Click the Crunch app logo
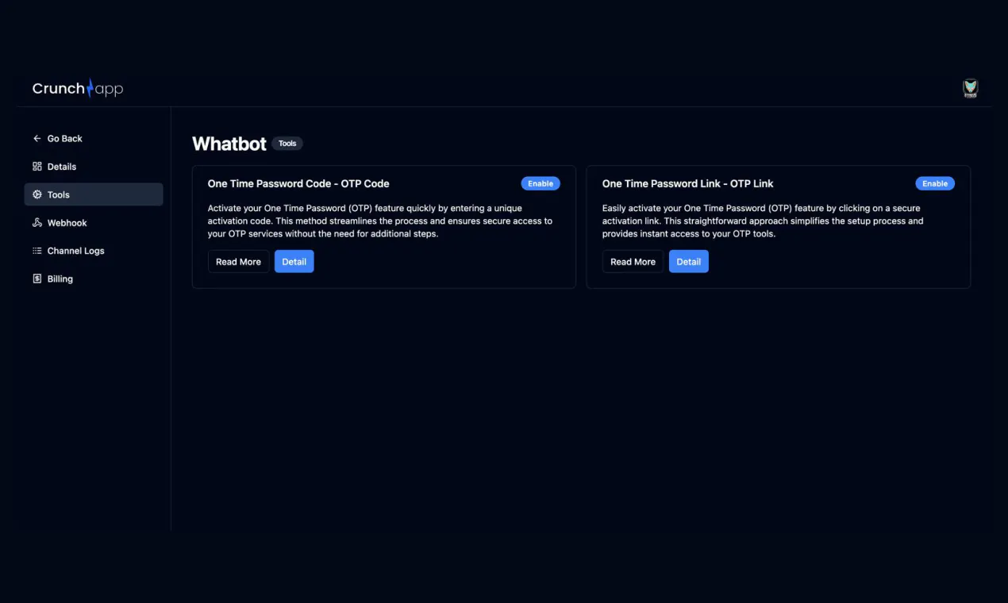Screen dimensions: 1008x603 [x=78, y=88]
